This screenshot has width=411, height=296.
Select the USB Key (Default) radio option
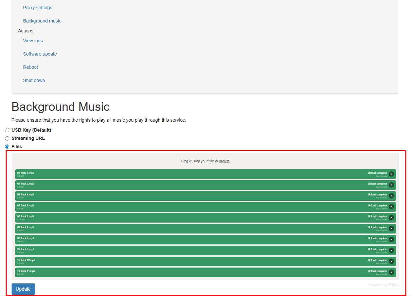click(x=7, y=130)
